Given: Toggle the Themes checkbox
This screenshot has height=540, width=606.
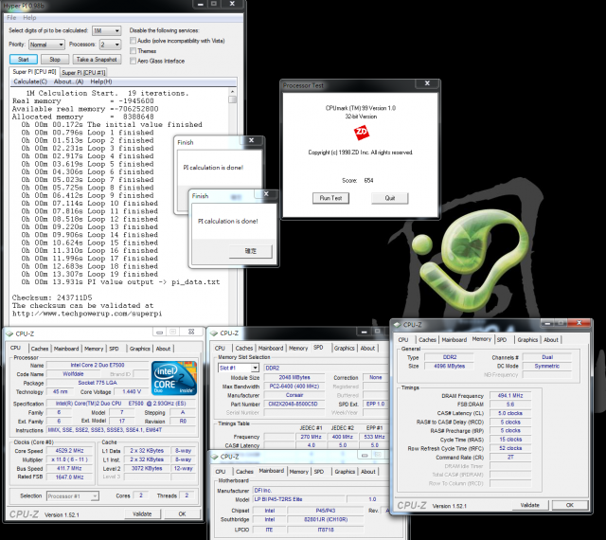Looking at the screenshot, I should point(133,50).
